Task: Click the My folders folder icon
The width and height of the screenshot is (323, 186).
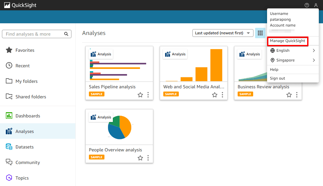Action: [9, 81]
